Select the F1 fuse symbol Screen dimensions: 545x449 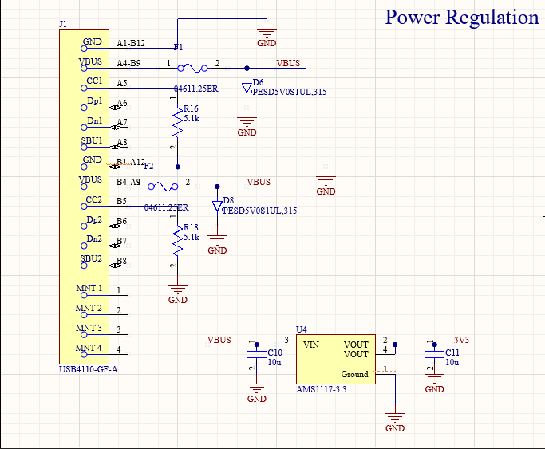(x=192, y=68)
